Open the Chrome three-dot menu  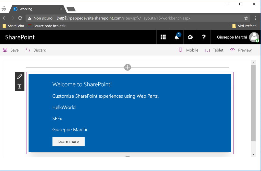256,18
